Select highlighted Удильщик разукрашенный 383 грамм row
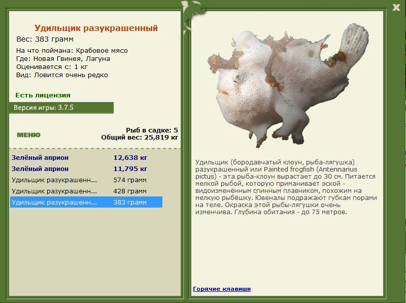Screen dimensions: 406x303 click(86, 202)
